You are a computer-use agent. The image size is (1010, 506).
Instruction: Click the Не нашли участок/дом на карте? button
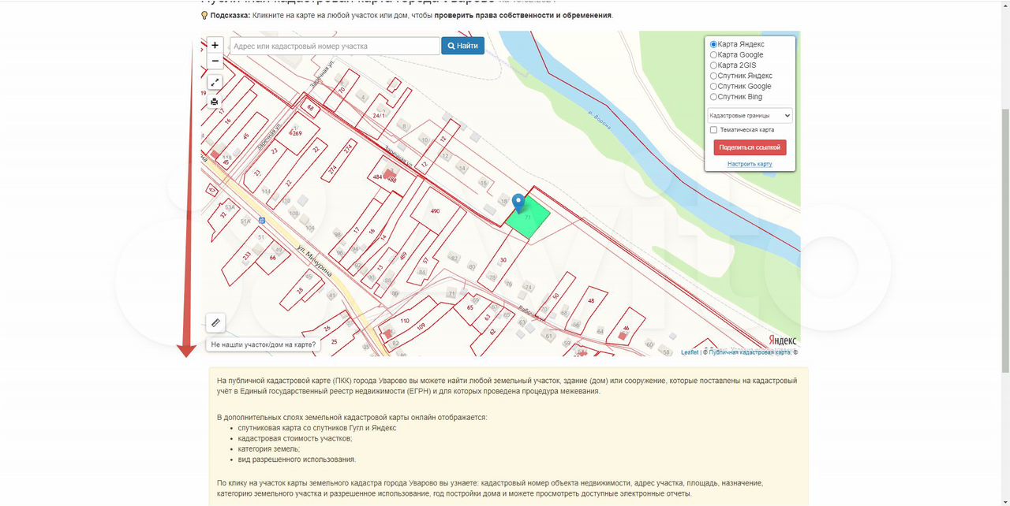[x=264, y=344]
